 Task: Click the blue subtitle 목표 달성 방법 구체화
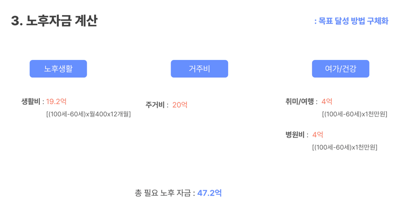click(353, 21)
